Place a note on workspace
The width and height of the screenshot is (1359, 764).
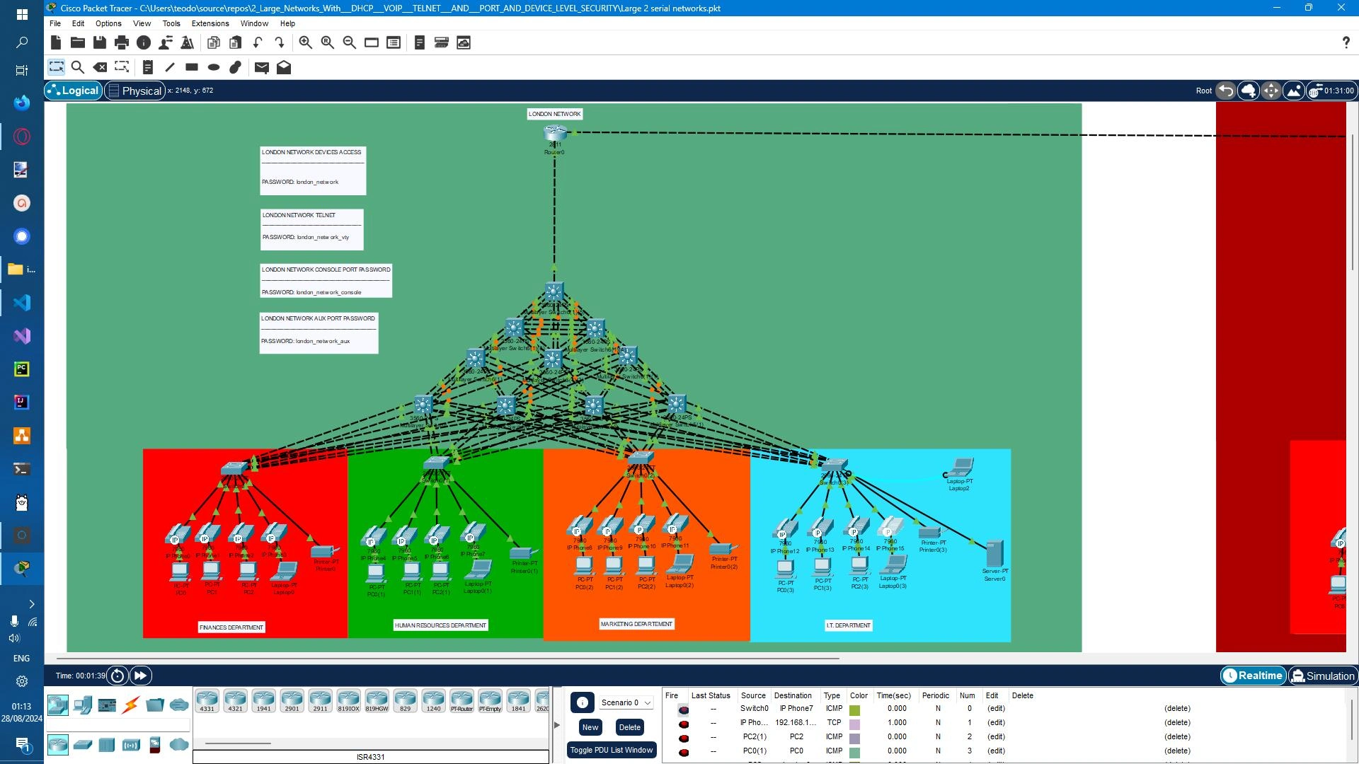click(148, 67)
